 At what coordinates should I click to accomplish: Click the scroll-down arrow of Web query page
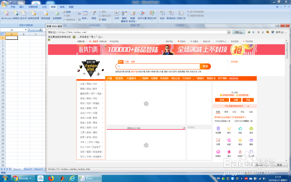coord(287,161)
